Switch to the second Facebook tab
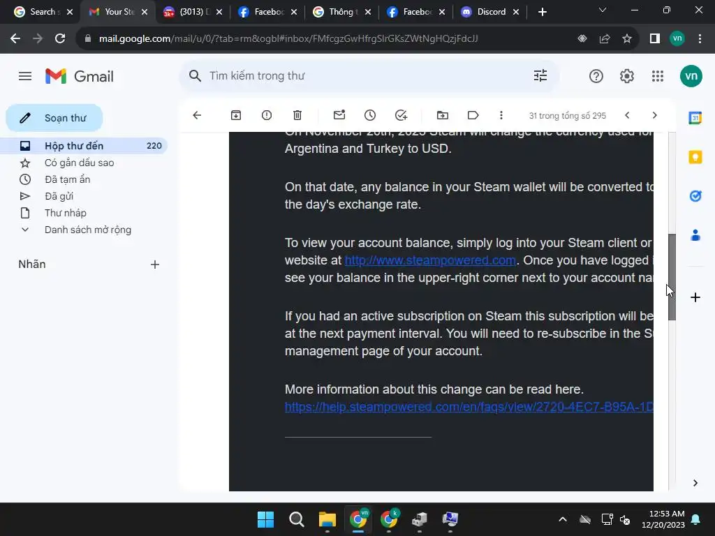 tap(417, 12)
